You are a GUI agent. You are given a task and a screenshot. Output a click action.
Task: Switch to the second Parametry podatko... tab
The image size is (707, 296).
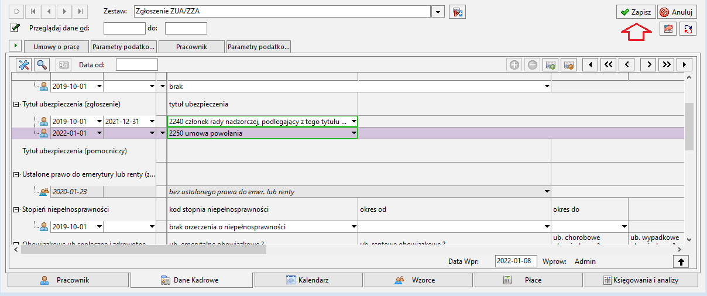(259, 47)
